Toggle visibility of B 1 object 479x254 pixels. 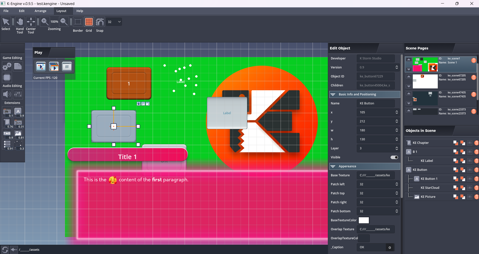point(470,152)
